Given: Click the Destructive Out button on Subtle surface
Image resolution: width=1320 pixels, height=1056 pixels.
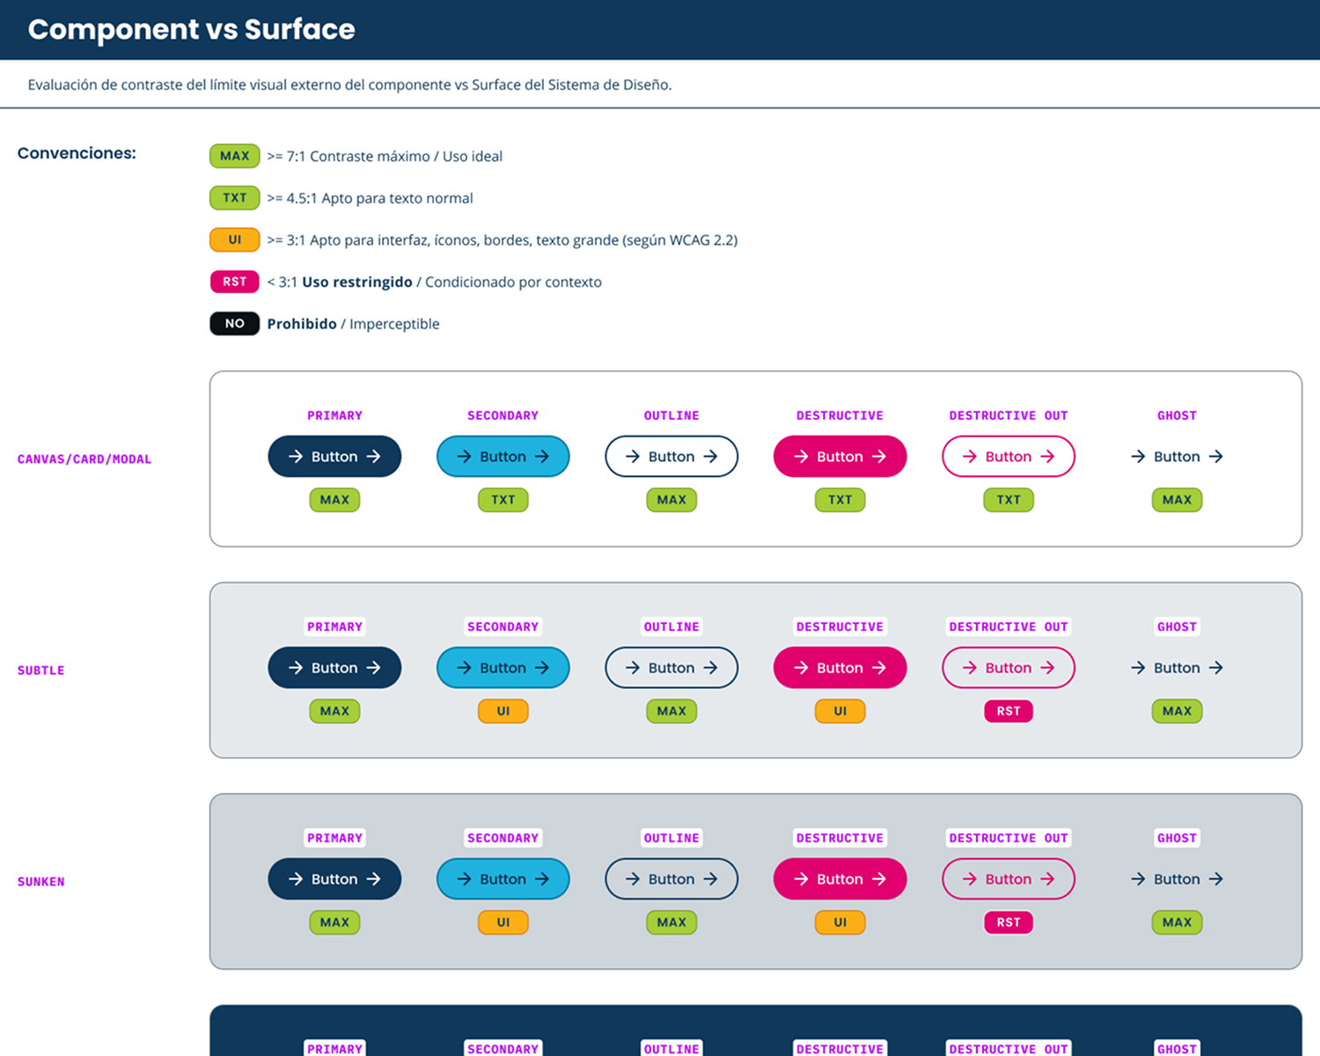Looking at the screenshot, I should 1008,668.
